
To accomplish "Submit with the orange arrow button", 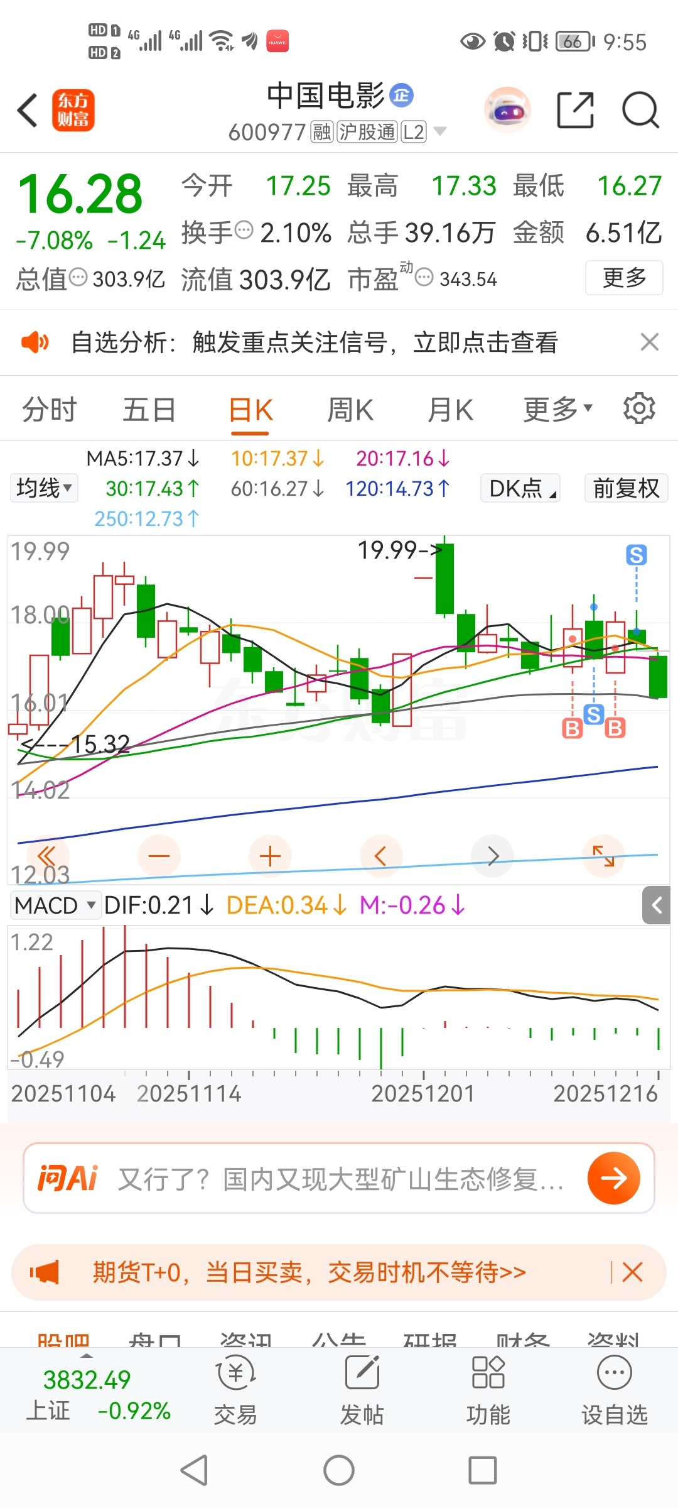I will pos(614,1178).
